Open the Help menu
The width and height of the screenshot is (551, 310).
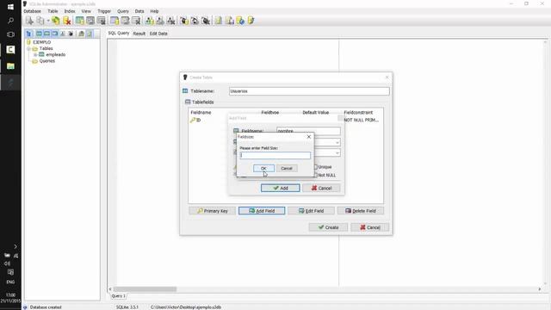point(154,11)
